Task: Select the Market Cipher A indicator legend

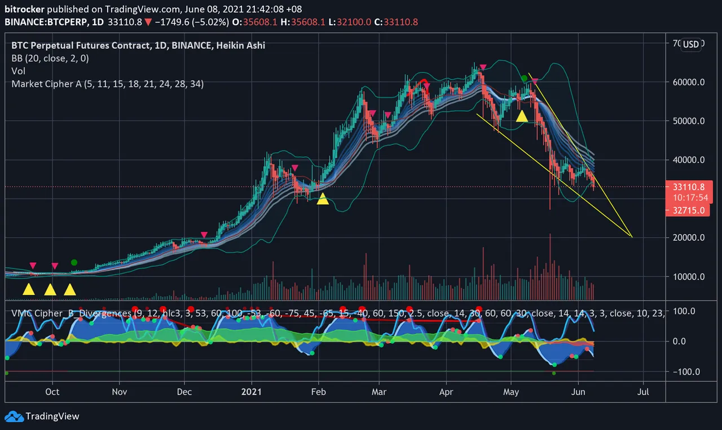Action: pyautogui.click(x=107, y=84)
